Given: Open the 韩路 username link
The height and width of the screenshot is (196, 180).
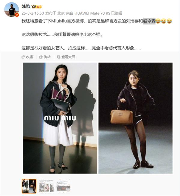Looking at the screenshot, I should pyautogui.click(x=26, y=6).
